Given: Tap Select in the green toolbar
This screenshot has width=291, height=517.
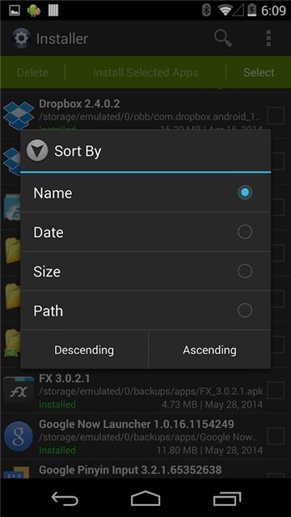Looking at the screenshot, I should pos(259,73).
